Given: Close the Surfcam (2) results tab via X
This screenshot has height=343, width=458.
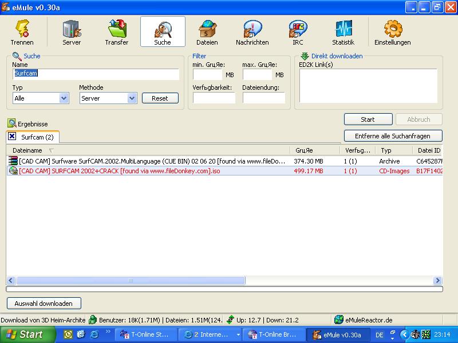Looking at the screenshot, I should click(x=12, y=136).
